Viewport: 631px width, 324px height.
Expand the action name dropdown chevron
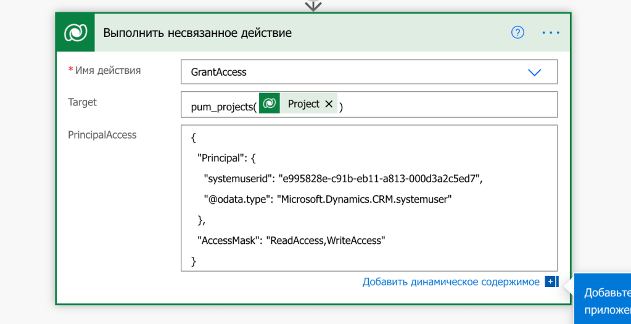tap(534, 72)
